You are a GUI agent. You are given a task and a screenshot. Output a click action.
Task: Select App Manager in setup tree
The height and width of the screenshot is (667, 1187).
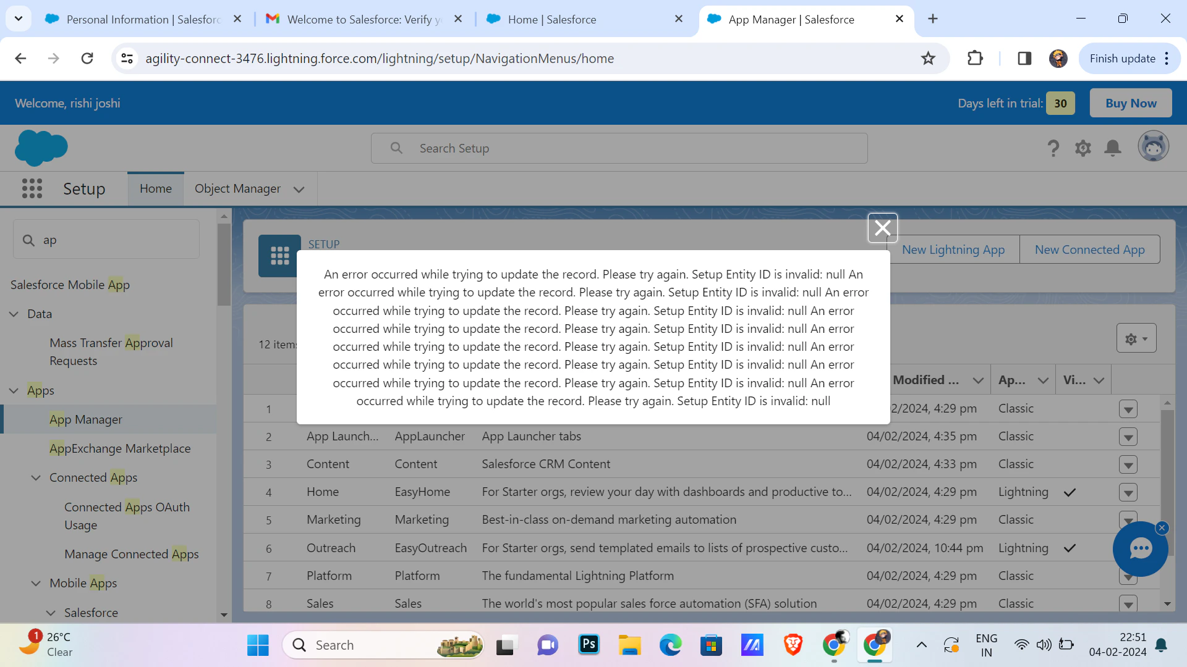click(86, 420)
